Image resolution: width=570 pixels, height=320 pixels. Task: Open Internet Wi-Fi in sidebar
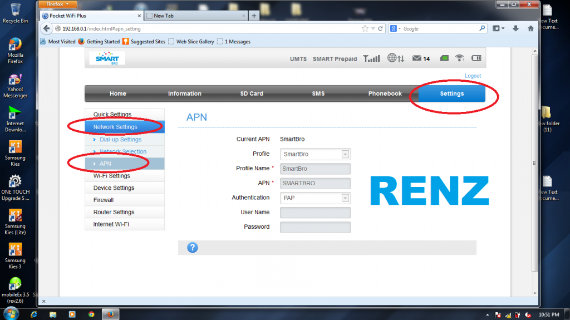[125, 224]
